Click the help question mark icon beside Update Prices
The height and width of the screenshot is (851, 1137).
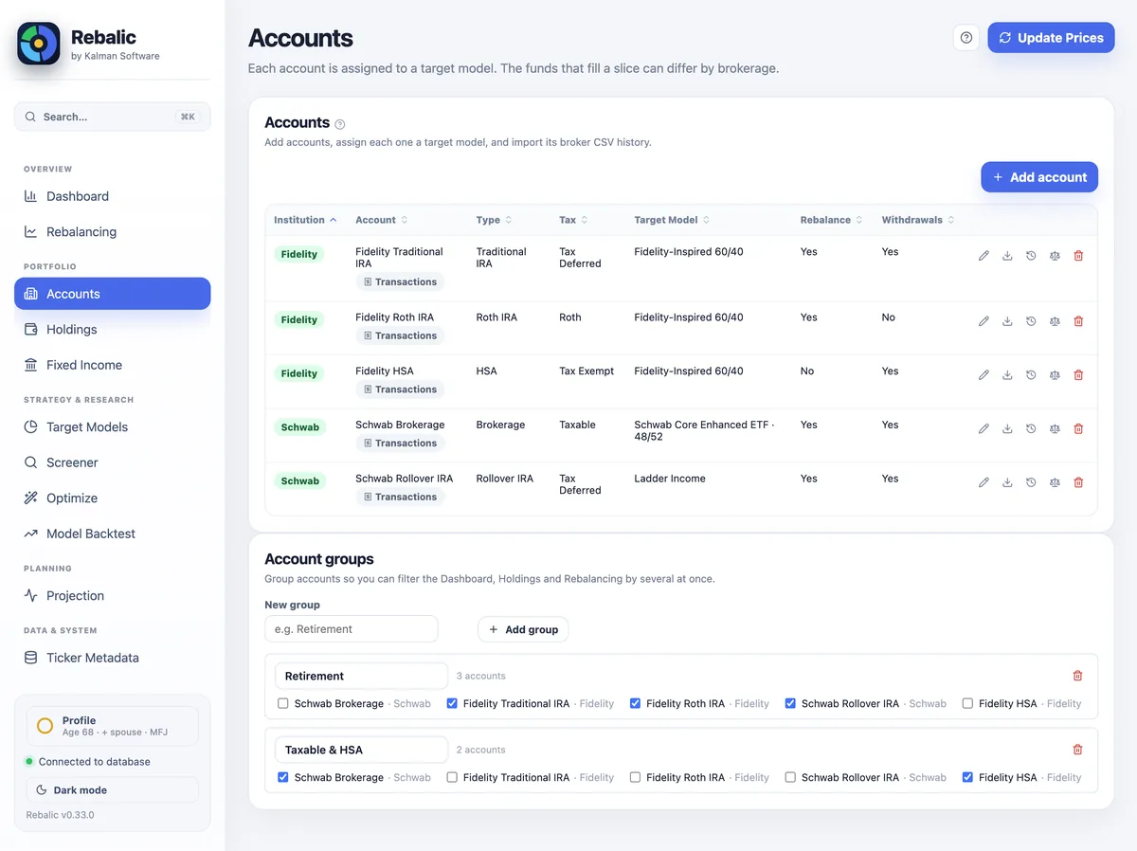click(966, 38)
